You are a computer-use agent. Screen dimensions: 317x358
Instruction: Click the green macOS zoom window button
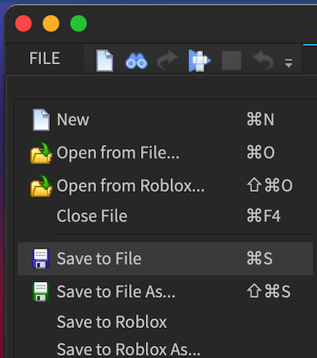pos(78,24)
